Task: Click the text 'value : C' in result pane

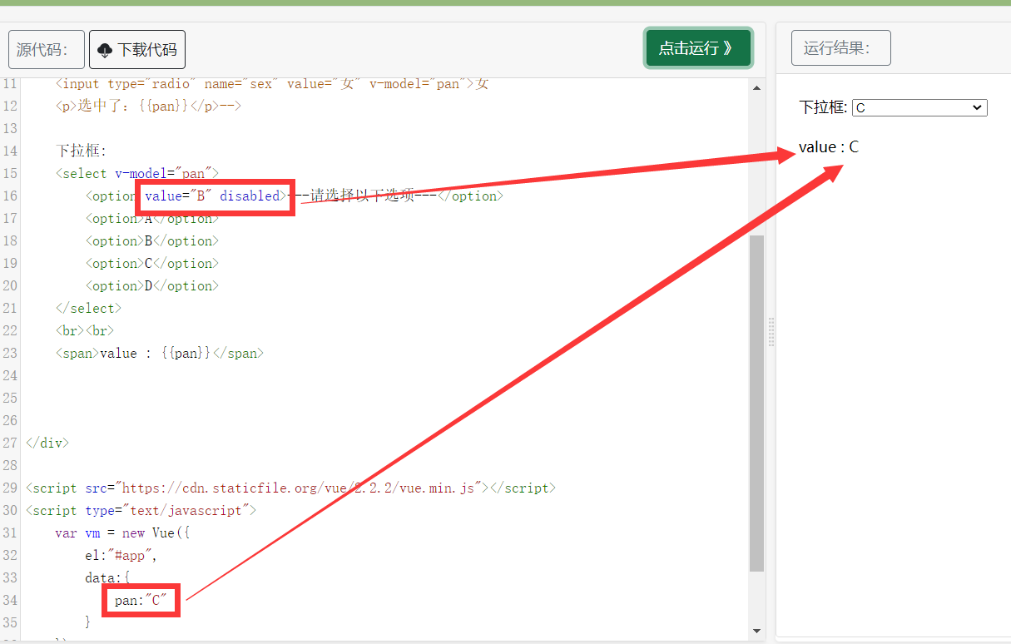Action: click(x=829, y=147)
